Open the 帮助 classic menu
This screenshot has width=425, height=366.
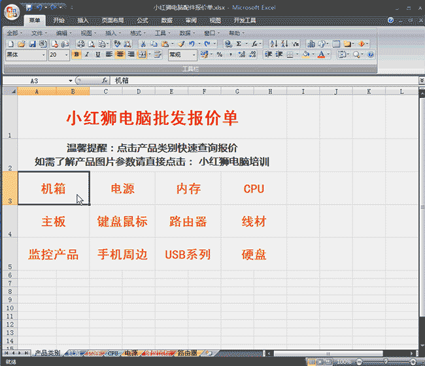pyautogui.click(x=236, y=33)
